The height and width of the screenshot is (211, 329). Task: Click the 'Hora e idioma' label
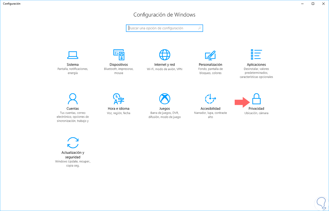pyautogui.click(x=119, y=108)
